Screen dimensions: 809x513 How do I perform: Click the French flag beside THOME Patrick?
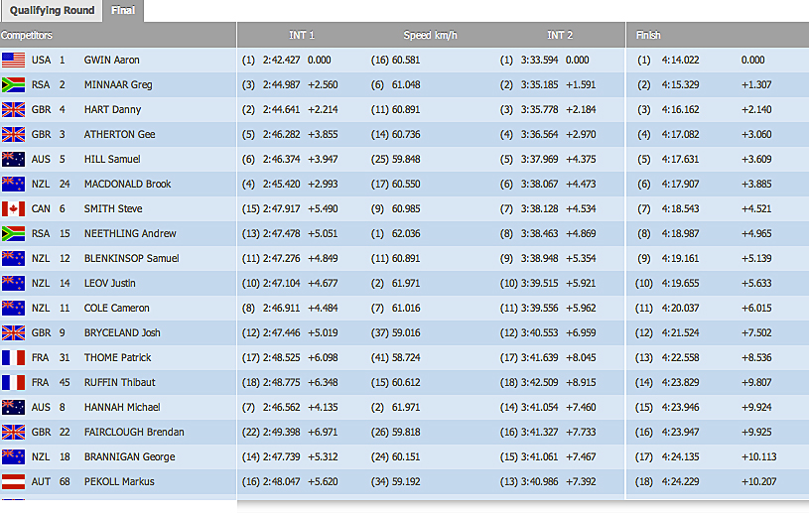click(13, 357)
